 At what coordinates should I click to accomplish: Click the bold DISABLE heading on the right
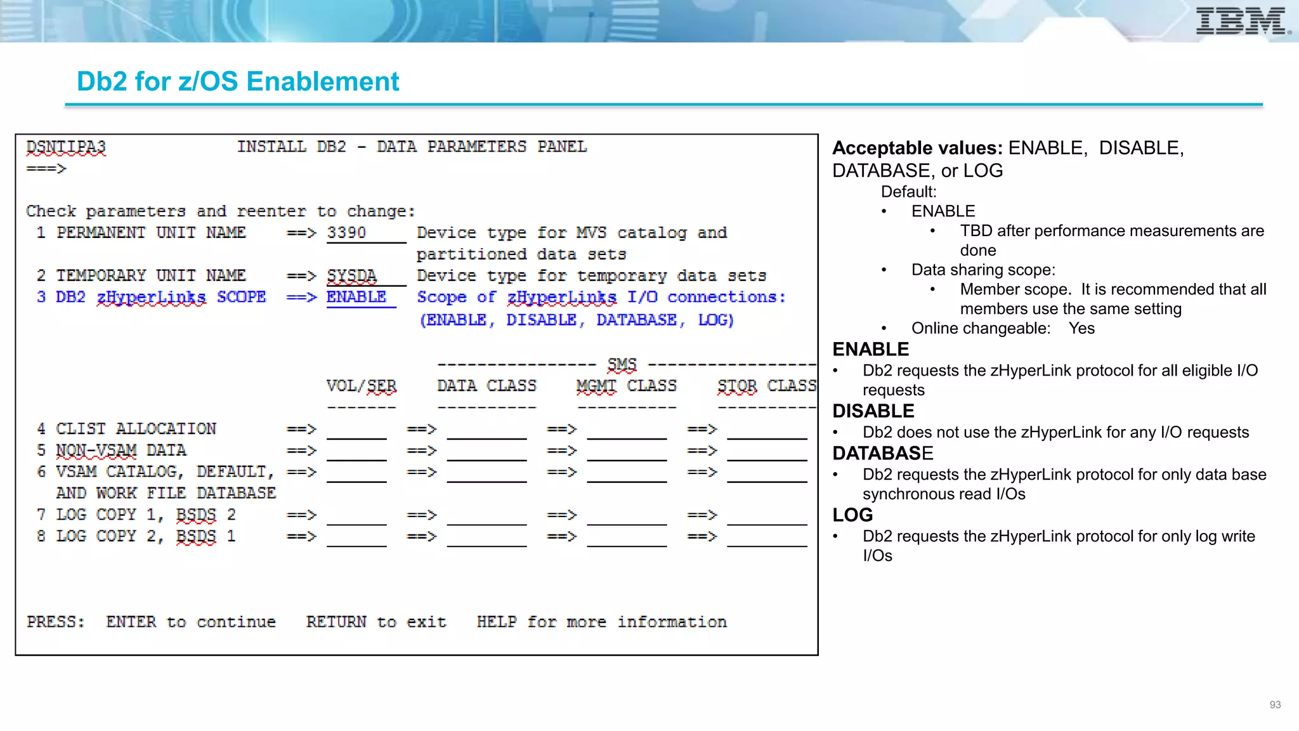(873, 411)
